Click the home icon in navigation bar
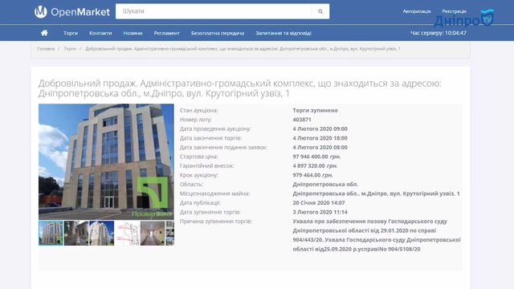 [44, 33]
